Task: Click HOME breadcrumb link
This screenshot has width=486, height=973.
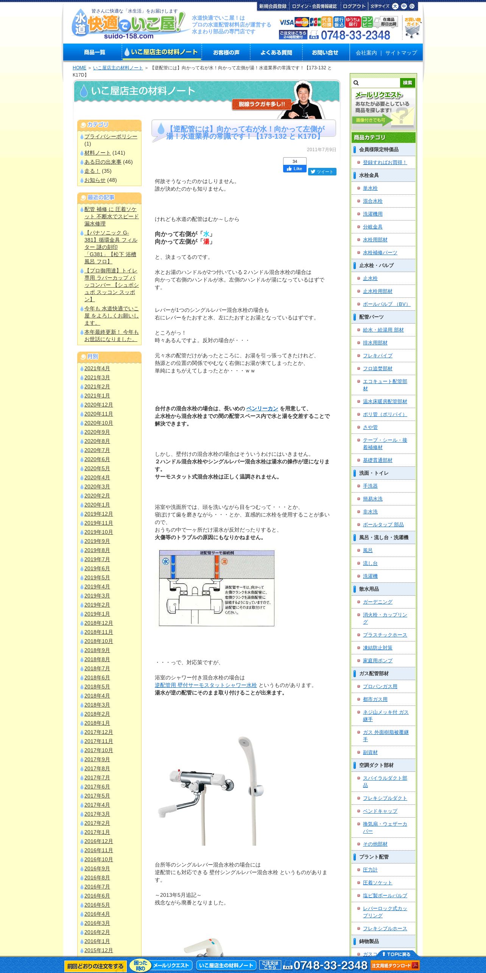Action: [x=79, y=68]
